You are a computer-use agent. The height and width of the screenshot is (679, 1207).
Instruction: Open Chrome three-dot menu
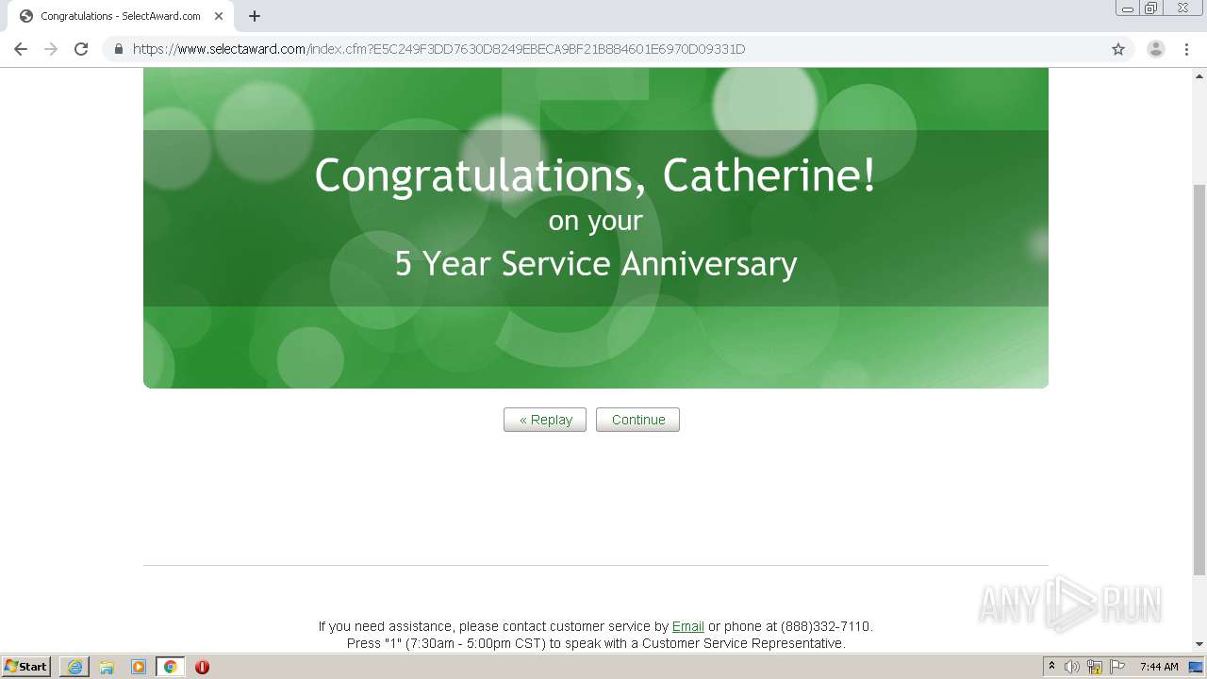1187,49
